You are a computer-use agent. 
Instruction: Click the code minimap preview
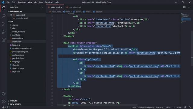[x=186, y=18]
